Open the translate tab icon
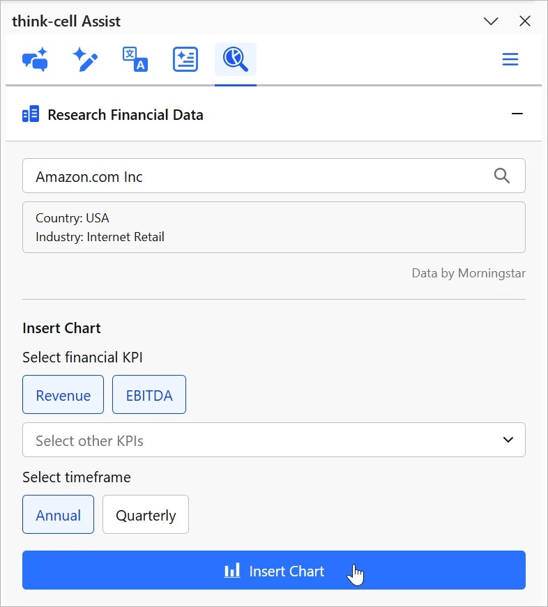548x607 pixels. tap(135, 60)
